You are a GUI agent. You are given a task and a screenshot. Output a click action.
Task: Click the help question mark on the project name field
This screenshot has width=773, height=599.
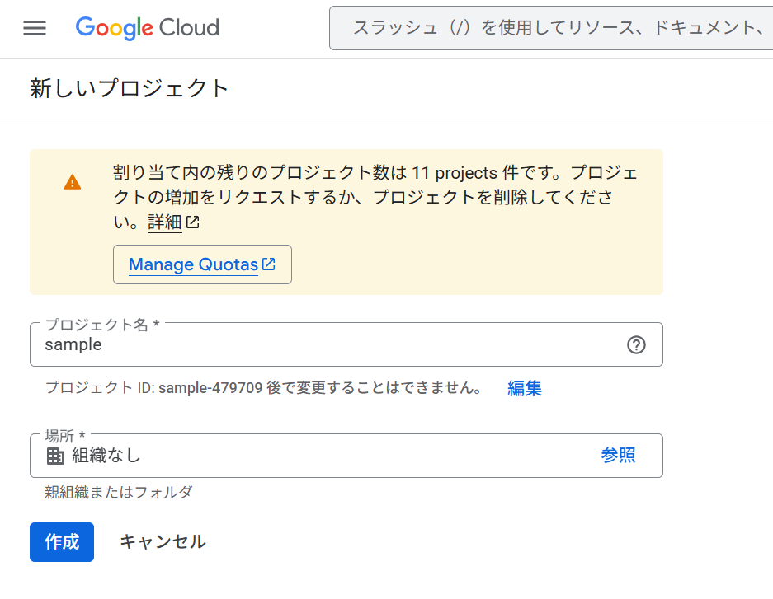click(x=635, y=344)
